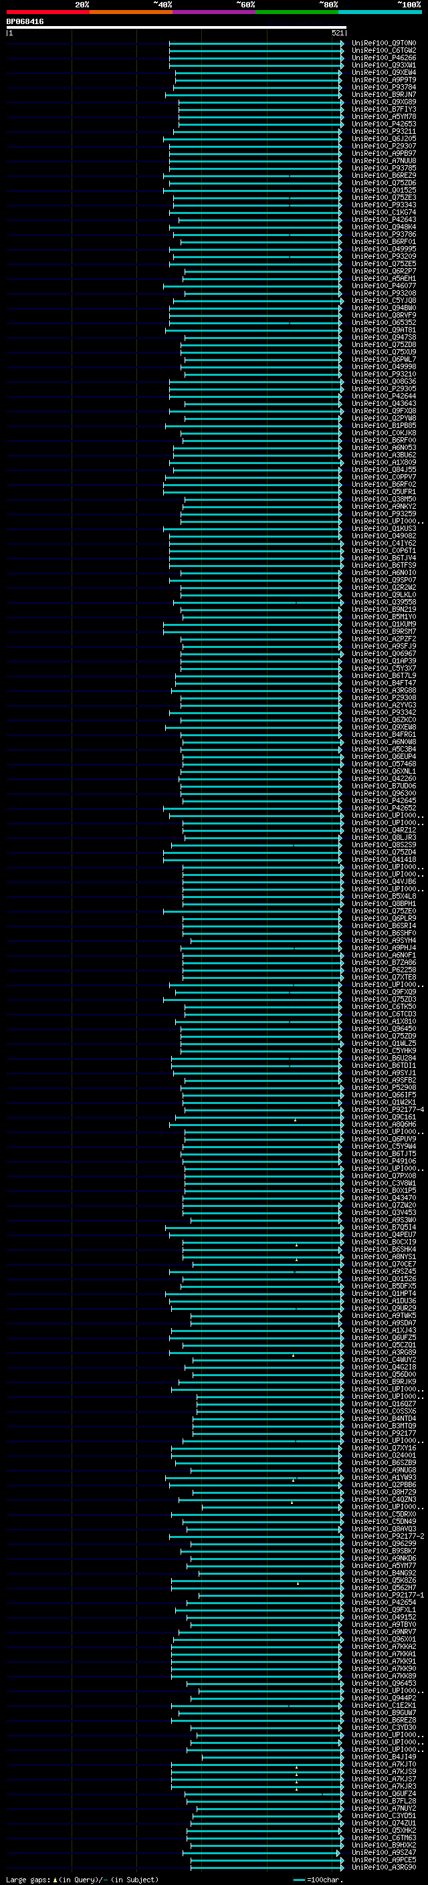Select the UniRef100_P46077 entry
Viewport: 428px width, 1885px height.
383,286
